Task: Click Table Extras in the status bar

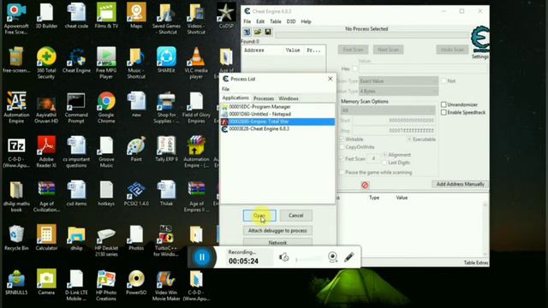Action: pyautogui.click(x=476, y=263)
